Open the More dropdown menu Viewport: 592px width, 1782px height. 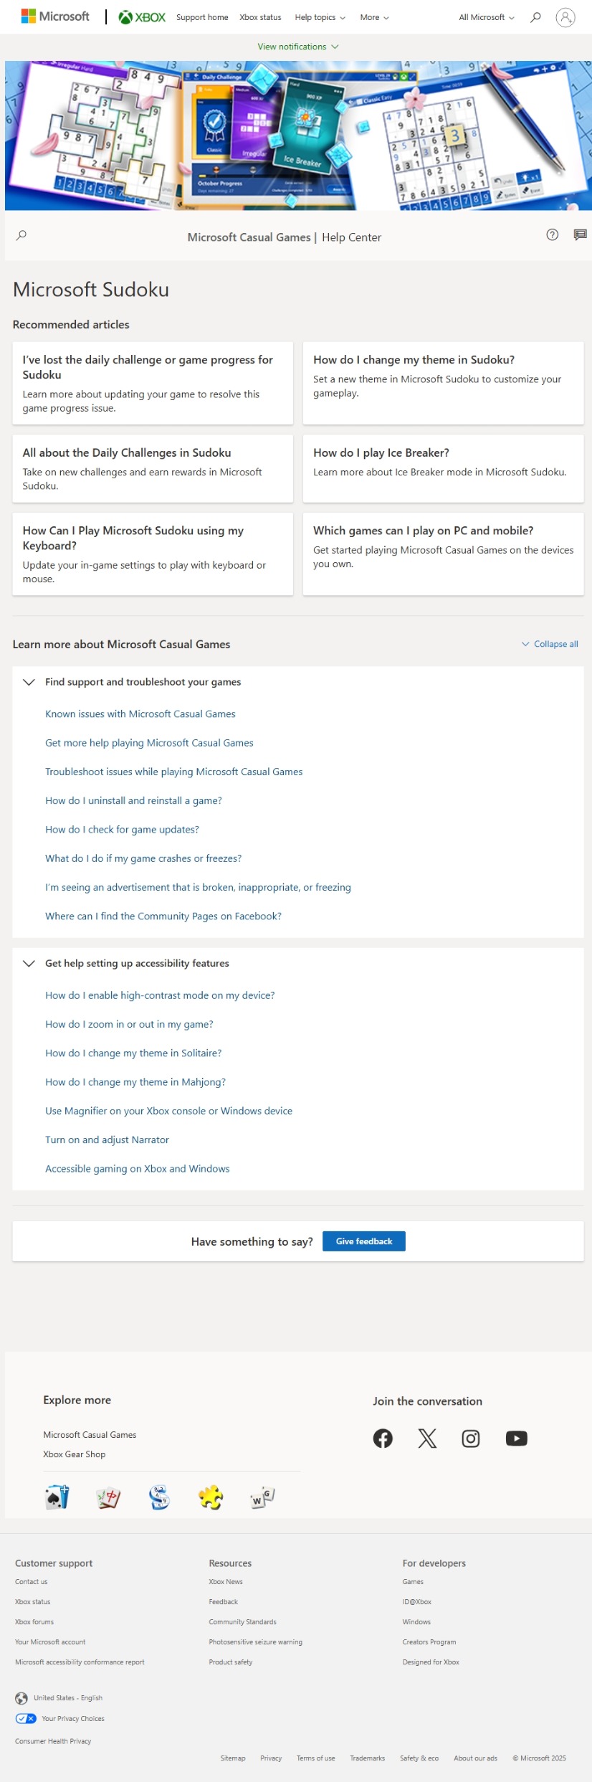(x=374, y=17)
